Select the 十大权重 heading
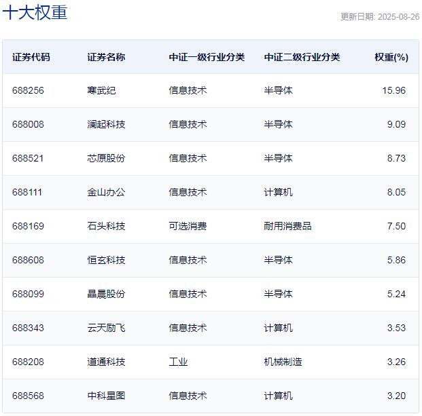The image size is (422, 416). tap(35, 13)
